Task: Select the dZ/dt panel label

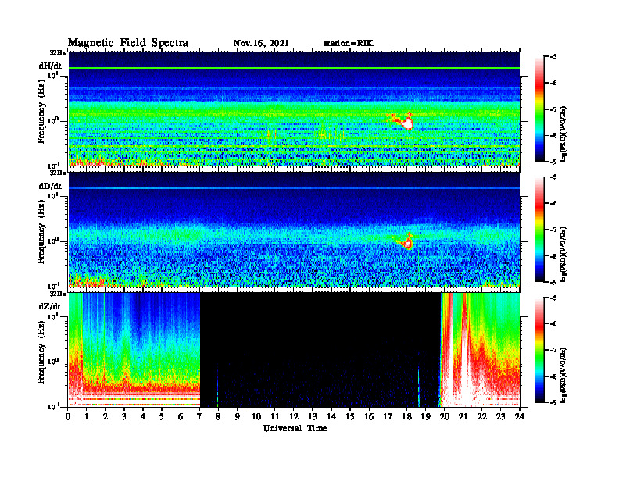Action: coord(50,306)
